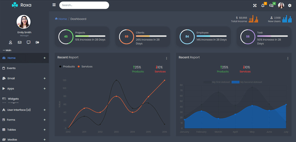Expand the Home menu plus sign
Screen dimensions: 296x142
[x=45, y=58]
